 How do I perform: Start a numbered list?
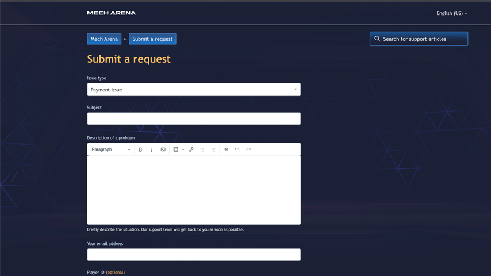pyautogui.click(x=213, y=149)
